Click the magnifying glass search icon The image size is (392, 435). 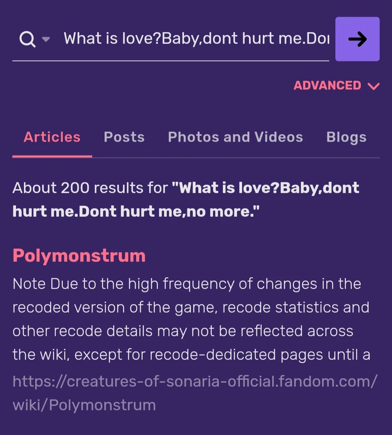coord(27,39)
